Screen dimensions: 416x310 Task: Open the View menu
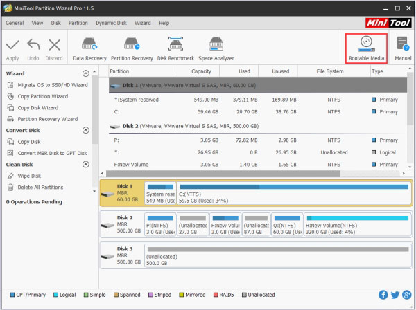pos(37,23)
